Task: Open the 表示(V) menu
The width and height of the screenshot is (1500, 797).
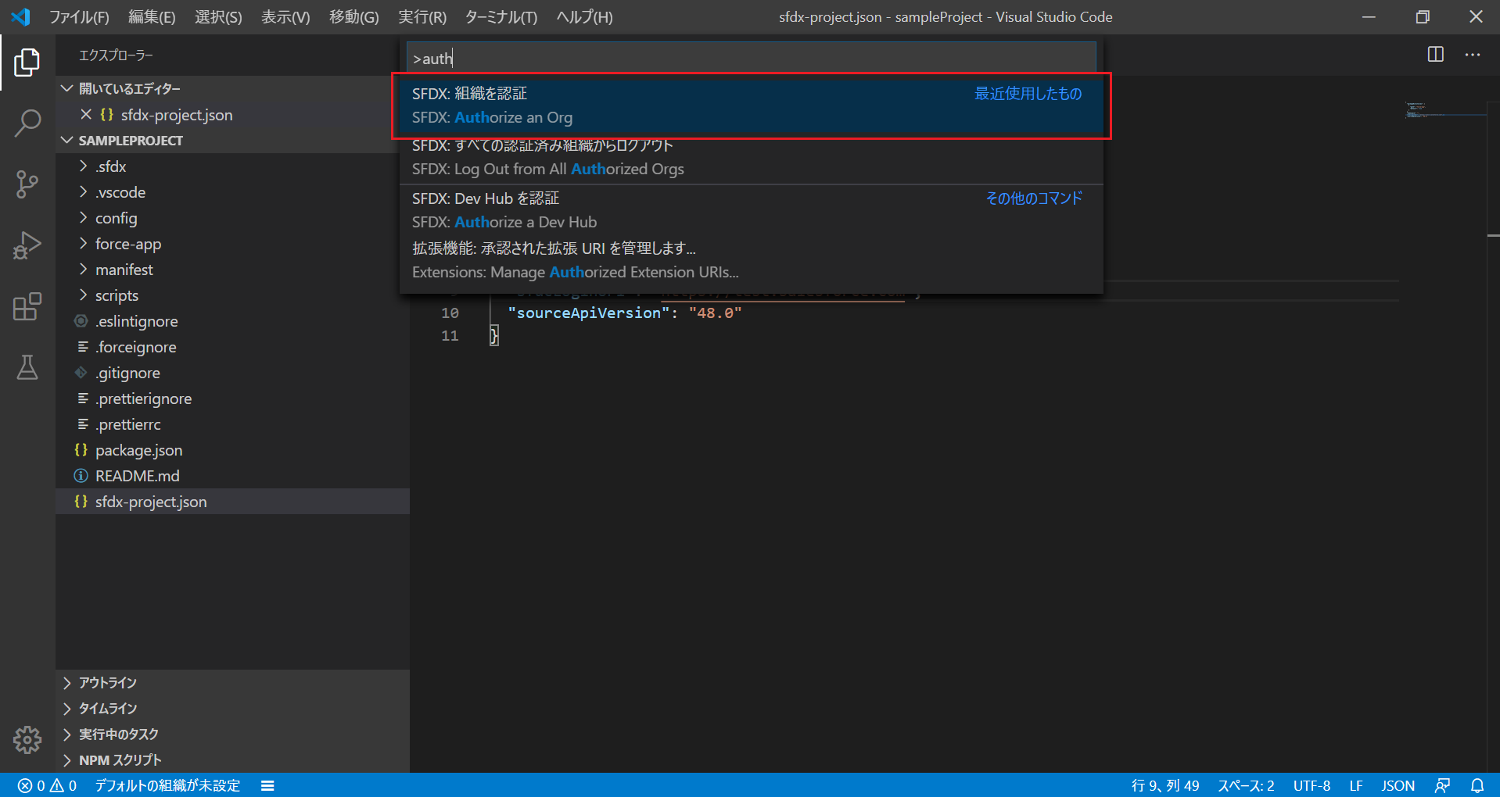Action: (x=285, y=16)
